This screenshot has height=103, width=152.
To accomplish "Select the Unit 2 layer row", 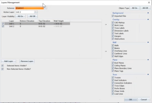I will pyautogui.click(x=37, y=26).
